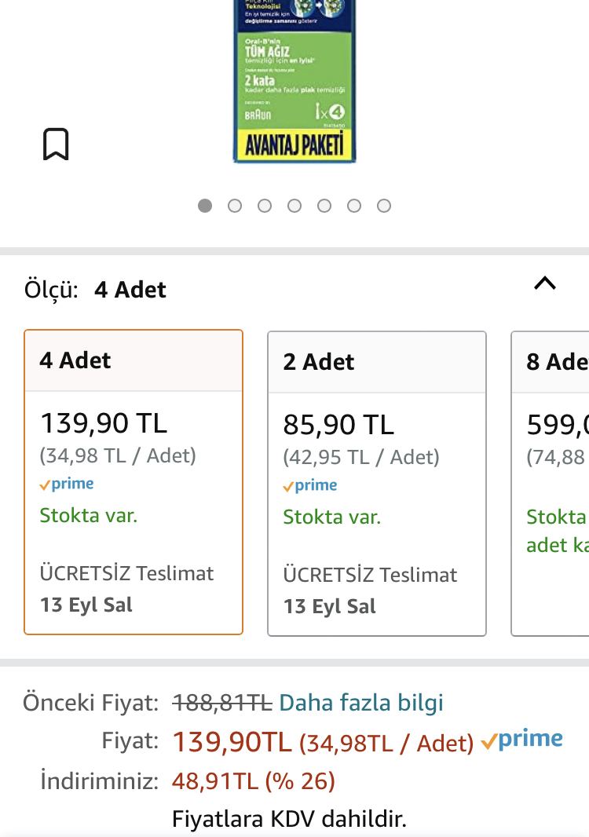
Task: Tap the bookmark save icon
Action: (56, 144)
